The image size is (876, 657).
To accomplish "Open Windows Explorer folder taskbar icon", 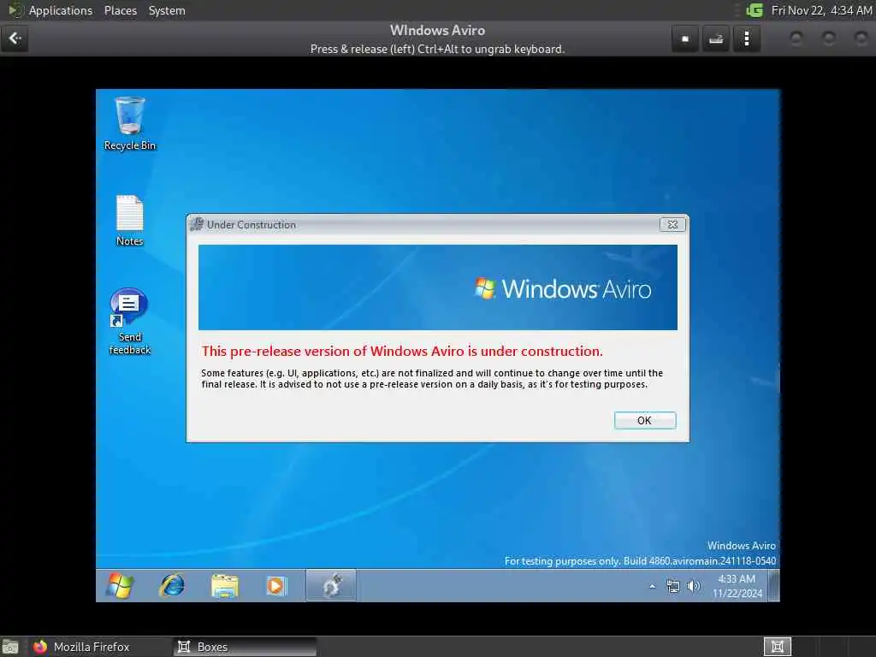I will coord(225,586).
